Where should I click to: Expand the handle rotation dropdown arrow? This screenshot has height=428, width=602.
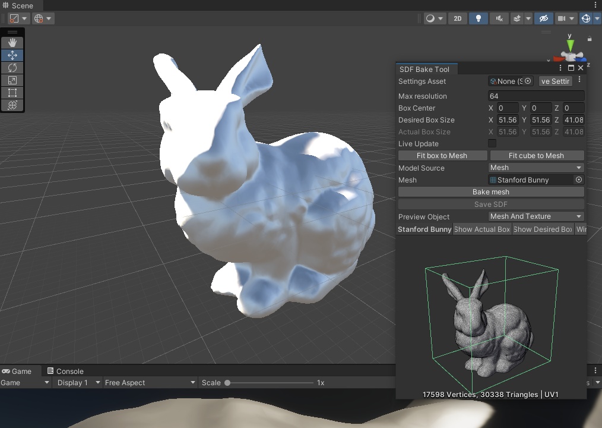pyautogui.click(x=49, y=18)
